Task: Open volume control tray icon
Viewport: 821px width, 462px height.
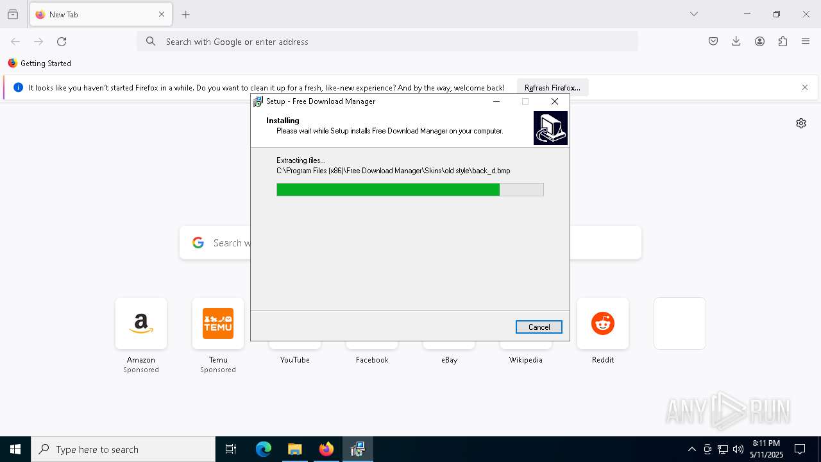Action: point(738,449)
